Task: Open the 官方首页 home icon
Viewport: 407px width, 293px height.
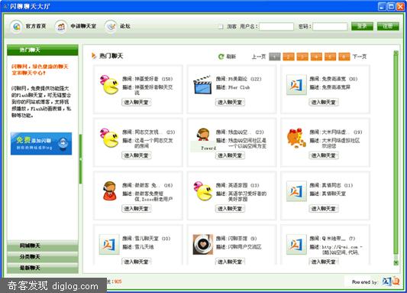Action: [x=16, y=26]
